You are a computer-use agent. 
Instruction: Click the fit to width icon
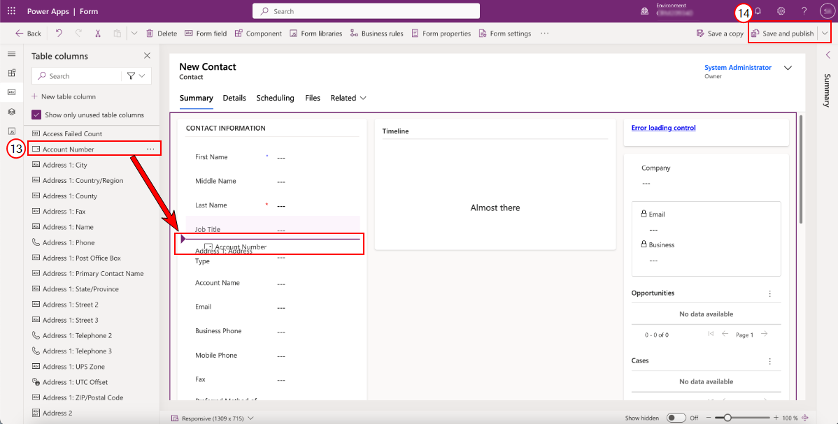click(x=805, y=418)
